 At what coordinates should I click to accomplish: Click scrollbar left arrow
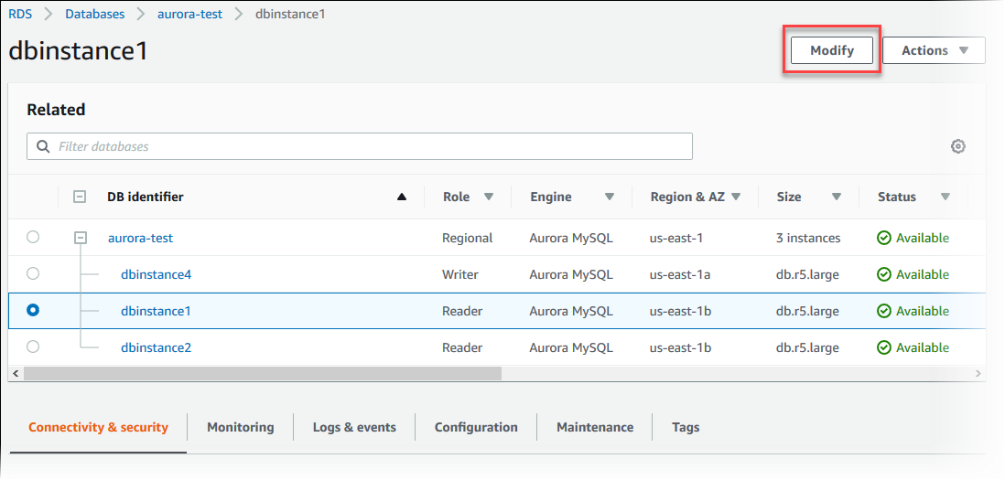[x=15, y=374]
